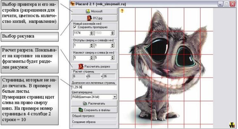This screenshot has height=129, width=238.
Task: Minimize the Placard window
Action: tap(220, 4)
